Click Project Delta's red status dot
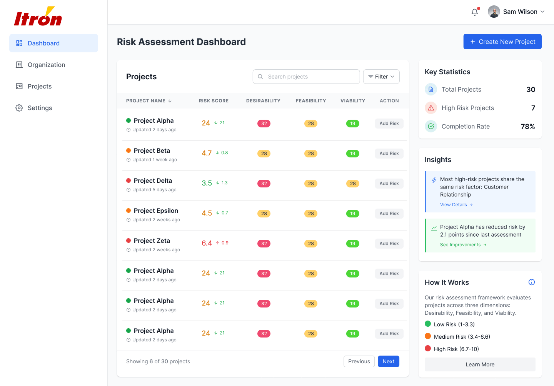The width and height of the screenshot is (554, 386). 128,180
